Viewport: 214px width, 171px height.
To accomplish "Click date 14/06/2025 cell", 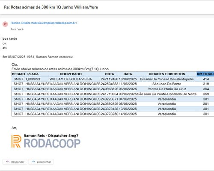I will point(128,114).
